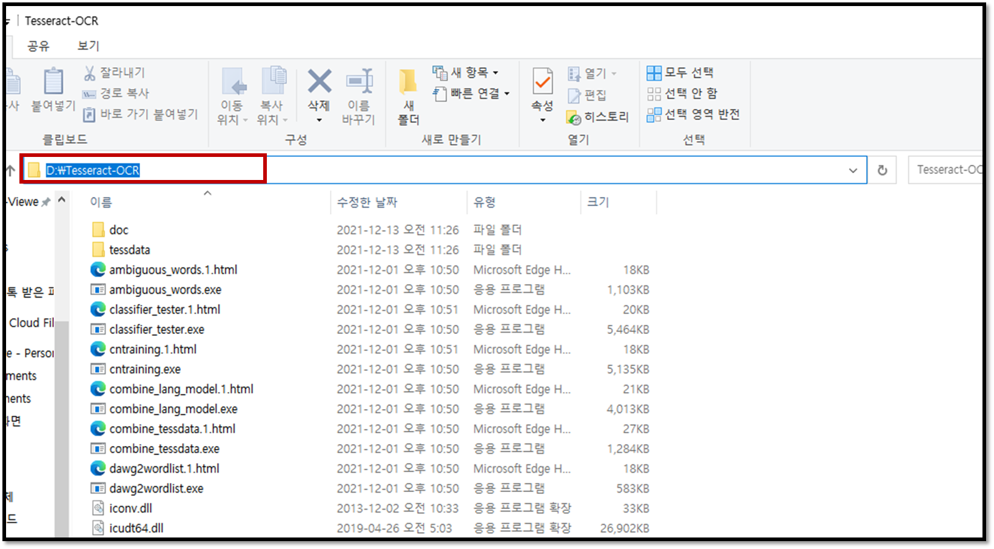This screenshot has width=994, height=549.
Task: Select cntraining.1.html file
Action: pos(153,349)
